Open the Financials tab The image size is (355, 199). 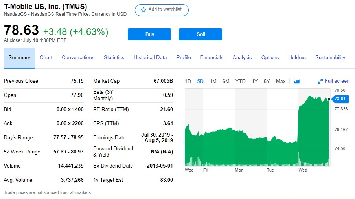pos(212,57)
